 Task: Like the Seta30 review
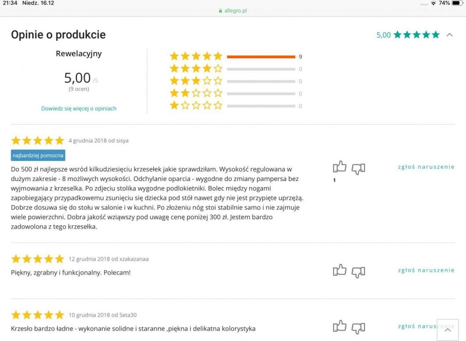coord(339,327)
